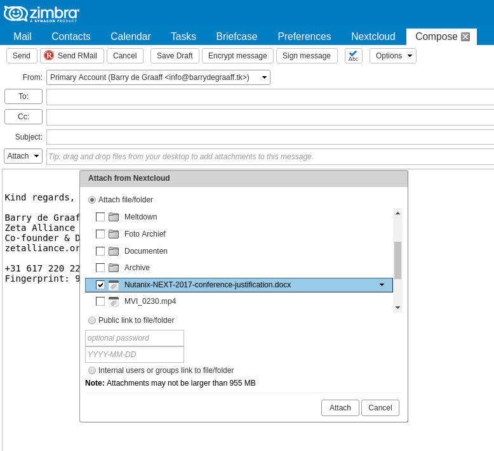494x451 pixels.
Task: Open the Nextcloud tab
Action: 373,37
